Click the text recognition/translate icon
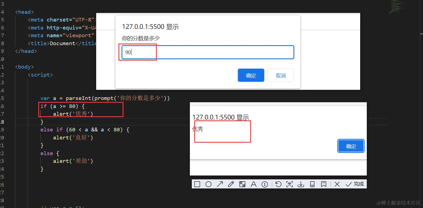 (290, 184)
